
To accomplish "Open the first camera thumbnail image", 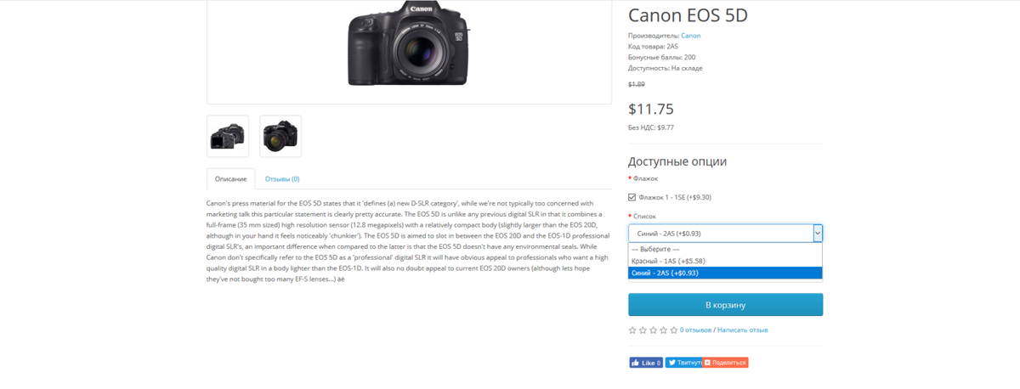I will [x=228, y=136].
